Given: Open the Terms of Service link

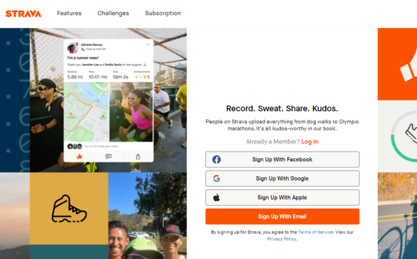Looking at the screenshot, I should 315,232.
